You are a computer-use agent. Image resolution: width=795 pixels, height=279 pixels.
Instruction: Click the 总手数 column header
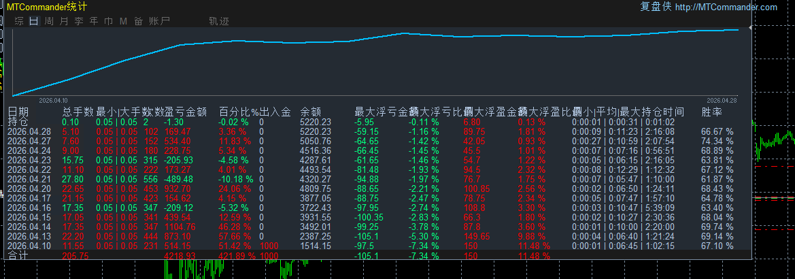coord(78,112)
